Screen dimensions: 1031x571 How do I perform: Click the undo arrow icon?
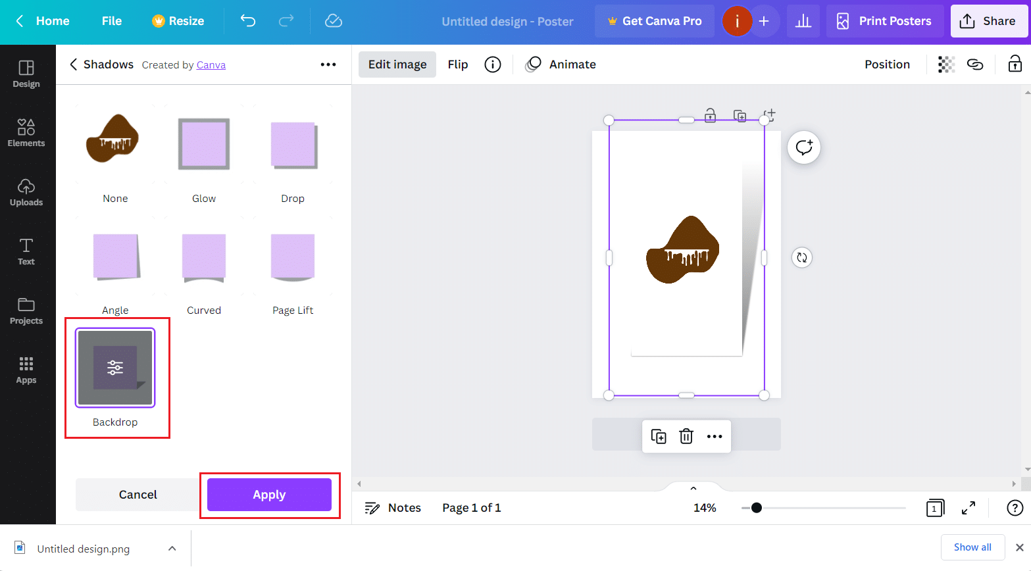click(248, 21)
